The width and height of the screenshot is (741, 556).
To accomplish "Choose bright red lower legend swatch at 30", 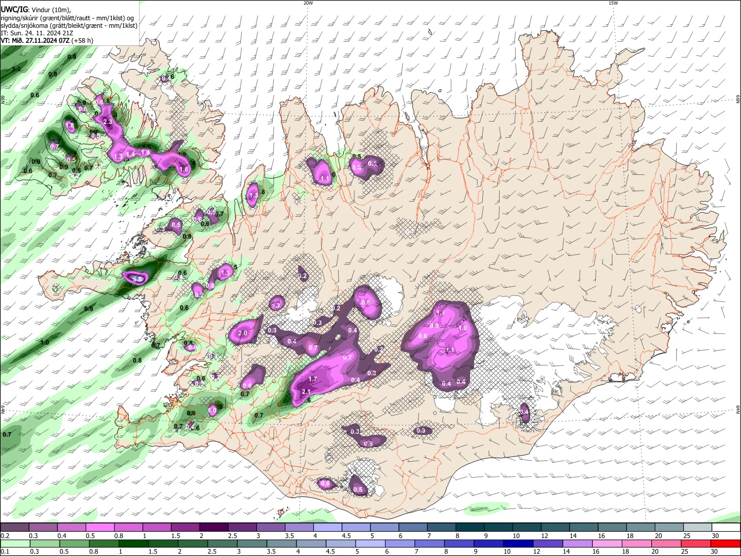I will [725, 543].
